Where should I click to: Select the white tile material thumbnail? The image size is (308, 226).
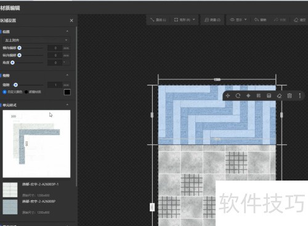(x=10, y=190)
